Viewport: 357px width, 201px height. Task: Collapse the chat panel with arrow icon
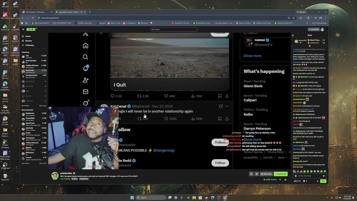point(293,35)
